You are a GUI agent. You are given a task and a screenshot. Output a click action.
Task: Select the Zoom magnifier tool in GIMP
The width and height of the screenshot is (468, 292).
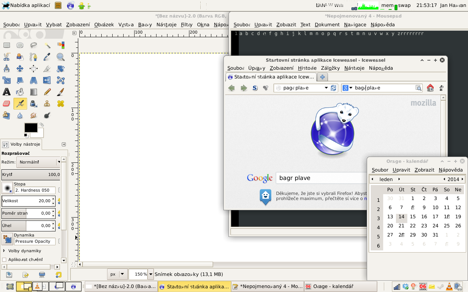click(61, 57)
